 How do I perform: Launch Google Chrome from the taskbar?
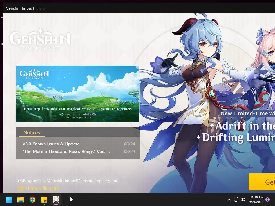tap(32, 199)
